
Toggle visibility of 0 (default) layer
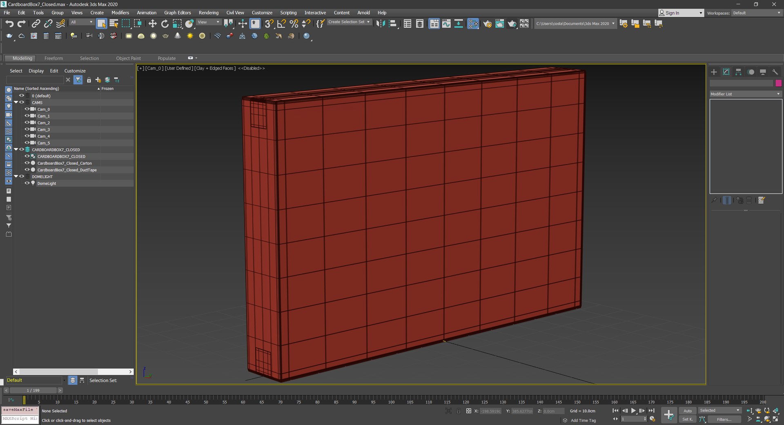coord(22,96)
